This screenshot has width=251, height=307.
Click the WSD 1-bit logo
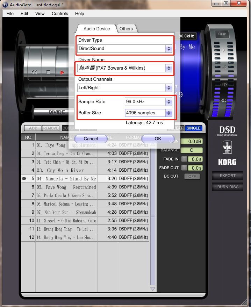(x=227, y=147)
